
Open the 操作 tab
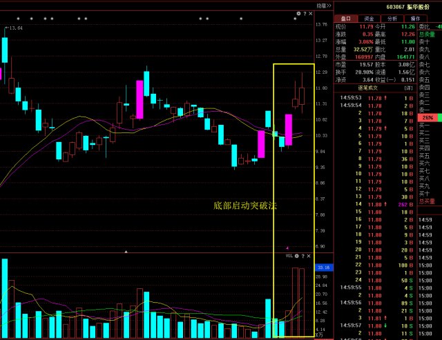[414, 19]
